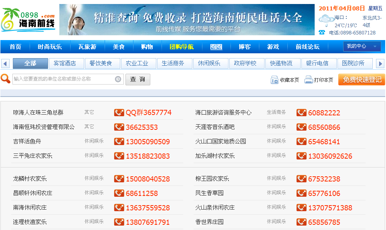This screenshot has height=230, width=386.
Task: Select the 农业工业 category tab
Action: pos(139,63)
